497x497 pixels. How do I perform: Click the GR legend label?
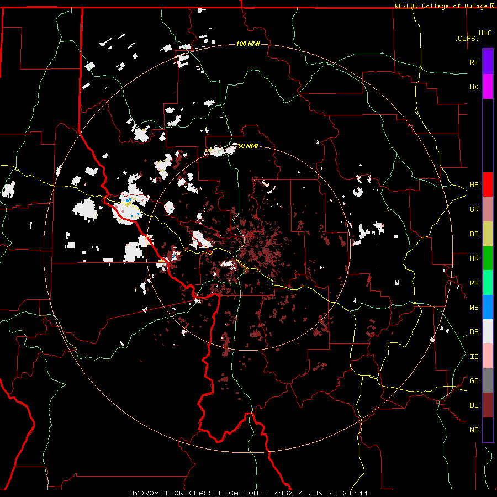tap(474, 209)
